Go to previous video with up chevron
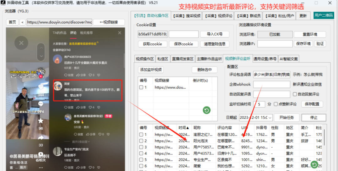 point(41,48)
